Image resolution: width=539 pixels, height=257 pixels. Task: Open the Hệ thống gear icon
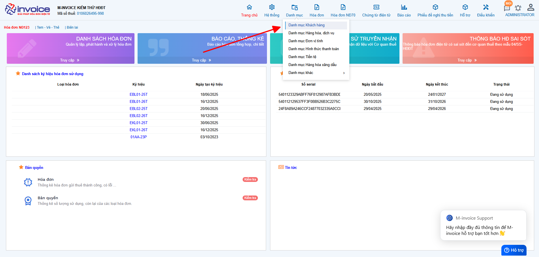click(x=272, y=7)
